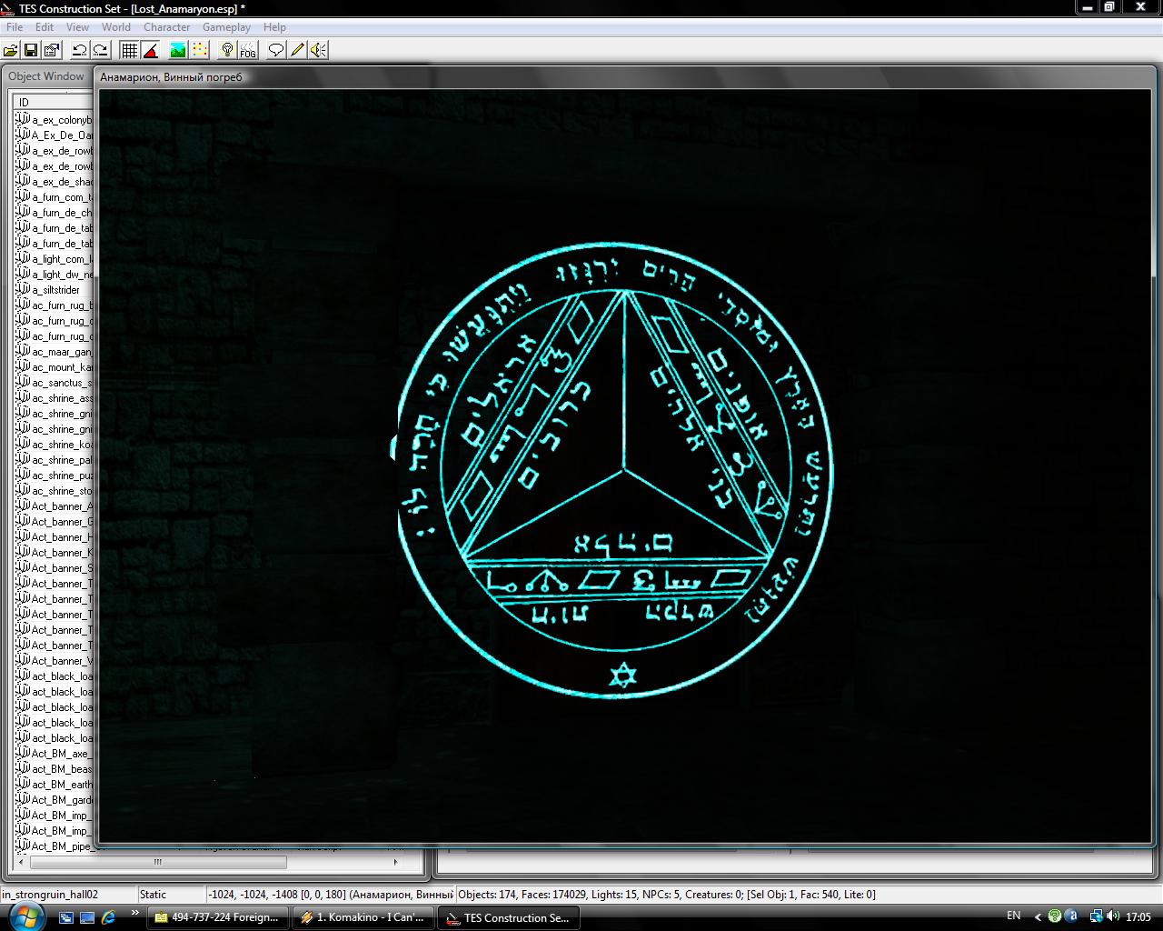Select a_siltstrider in the object list
This screenshot has height=931, width=1163.
tap(55, 290)
